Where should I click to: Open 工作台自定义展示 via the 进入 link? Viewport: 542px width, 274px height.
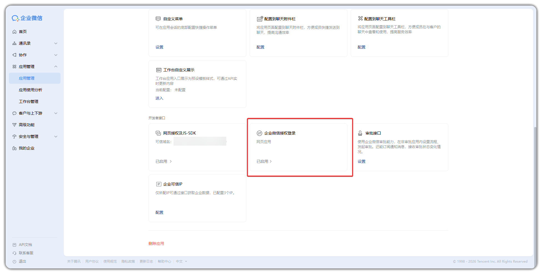159,98
